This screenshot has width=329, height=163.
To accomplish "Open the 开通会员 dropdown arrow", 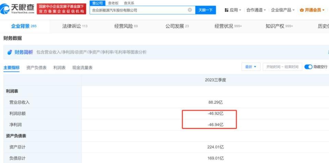I will pyautogui.click(x=323, y=10).
